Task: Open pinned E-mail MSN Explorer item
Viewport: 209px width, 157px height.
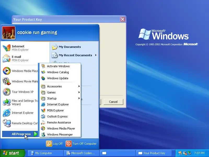Action: (25, 58)
